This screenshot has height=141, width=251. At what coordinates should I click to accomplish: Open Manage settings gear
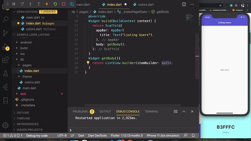tap(5, 125)
